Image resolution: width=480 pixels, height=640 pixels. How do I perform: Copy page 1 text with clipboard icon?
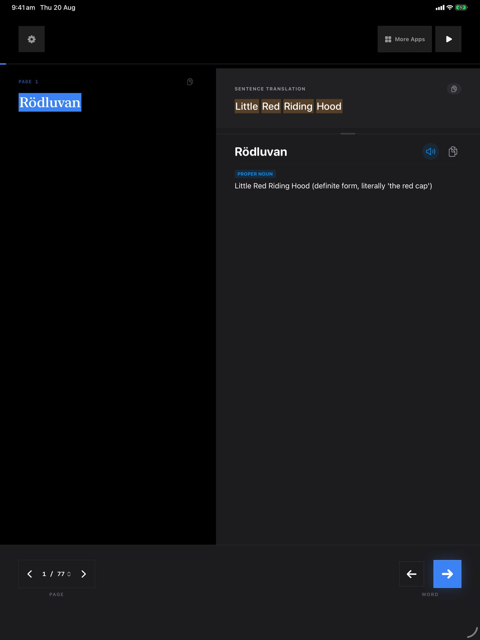pos(190,81)
